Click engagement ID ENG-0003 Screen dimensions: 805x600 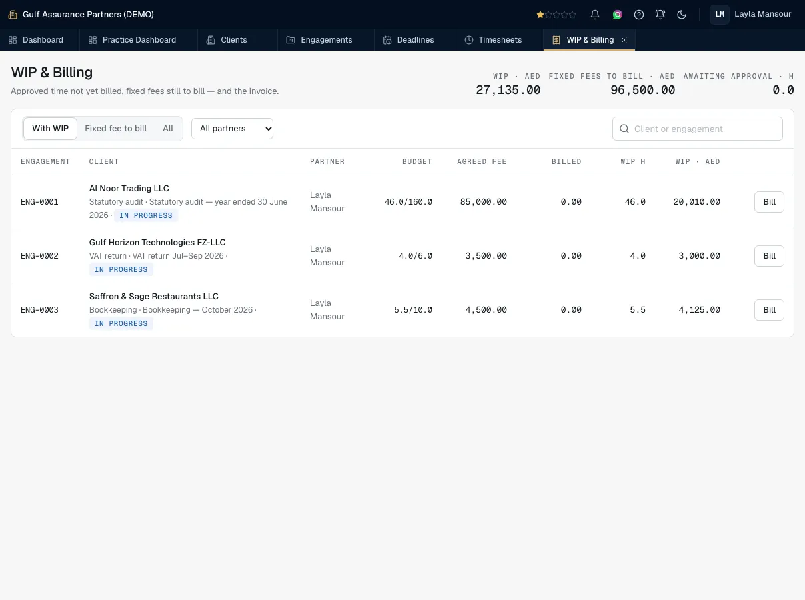tap(39, 310)
